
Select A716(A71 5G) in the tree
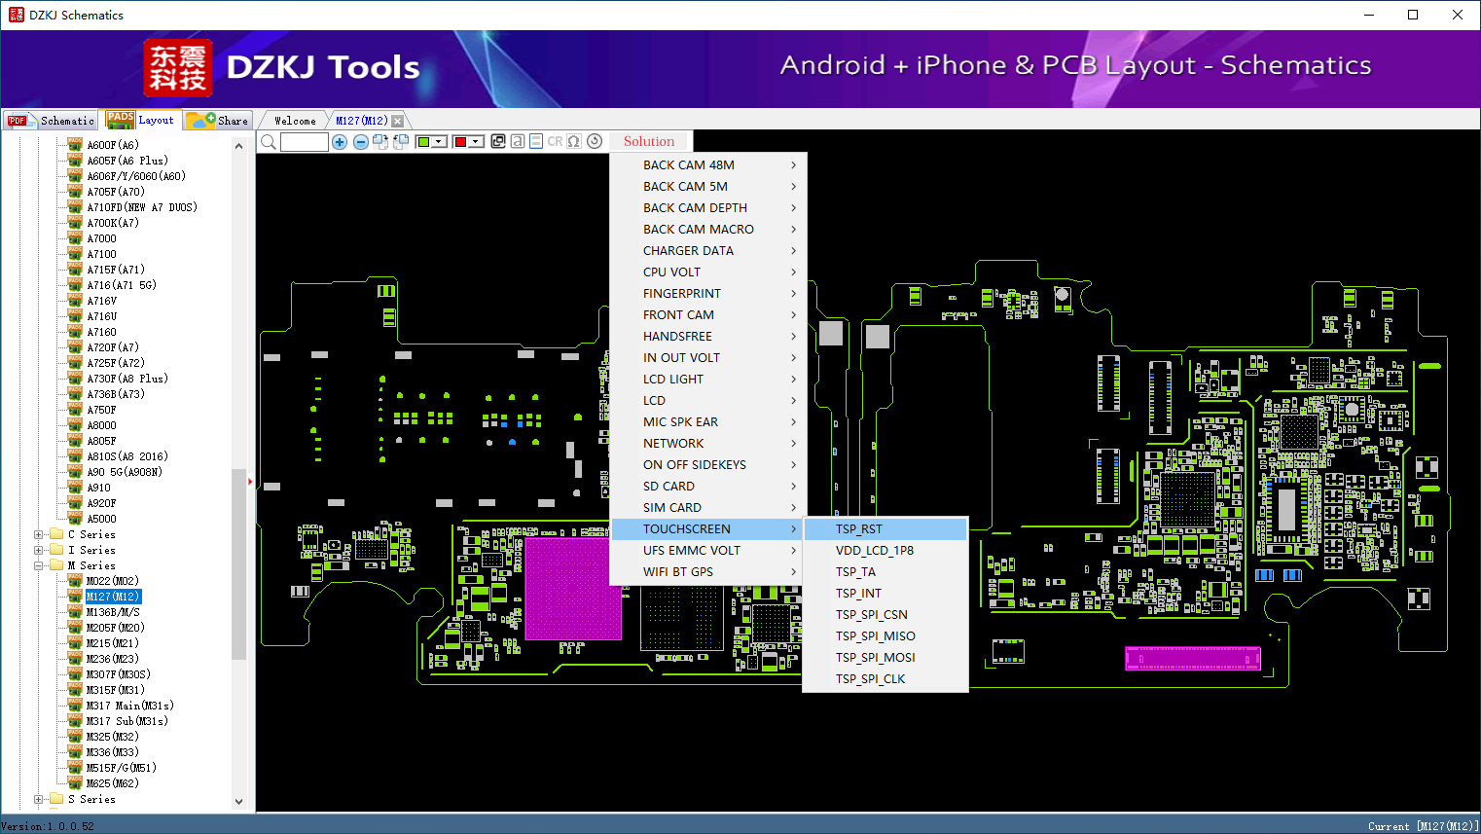(122, 285)
